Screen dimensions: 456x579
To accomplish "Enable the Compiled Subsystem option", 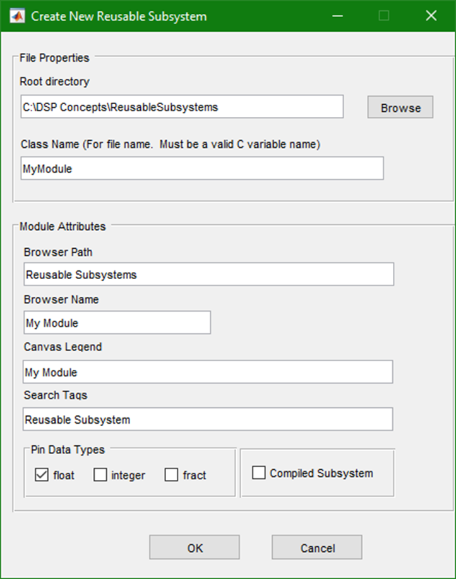I will (x=258, y=473).
